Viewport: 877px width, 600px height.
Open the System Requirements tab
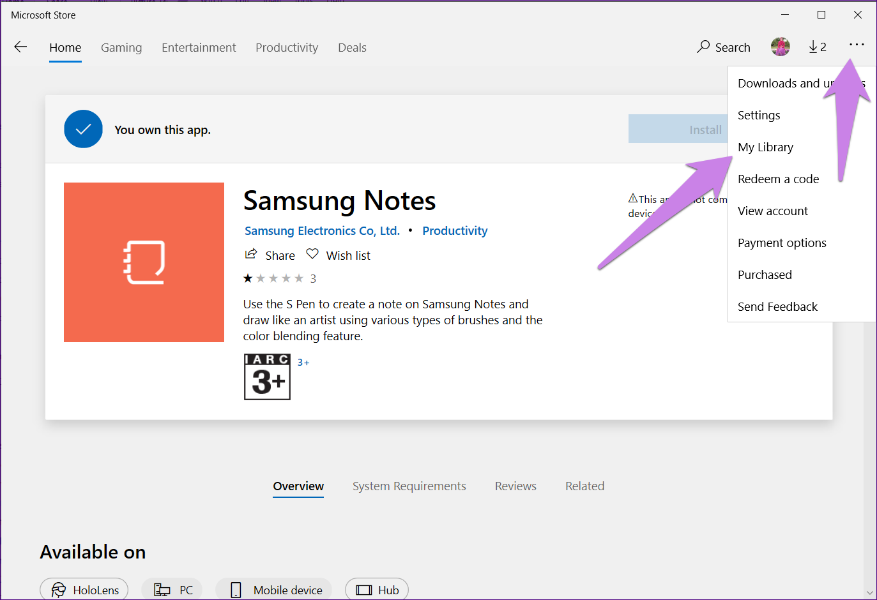[409, 486]
